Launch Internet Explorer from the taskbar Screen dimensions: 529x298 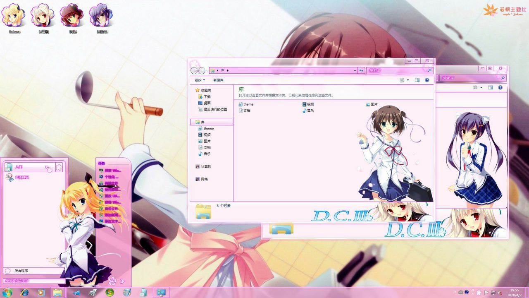pos(24,293)
